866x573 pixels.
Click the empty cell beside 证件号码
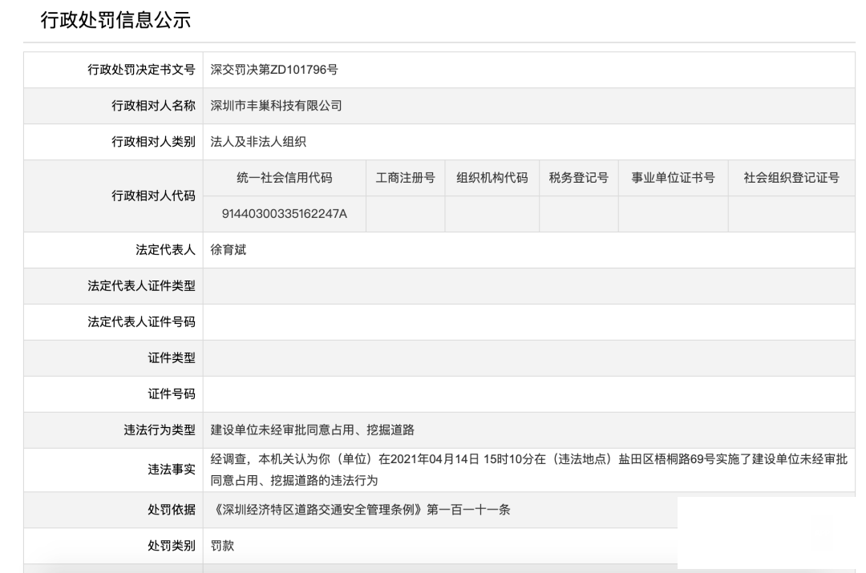tap(528, 394)
